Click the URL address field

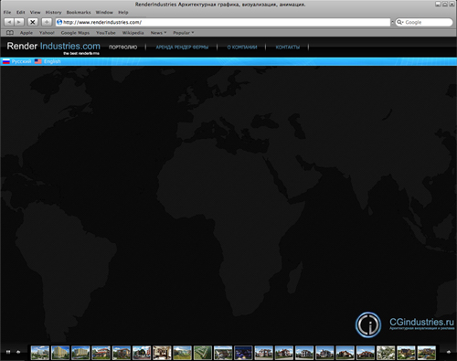click(x=223, y=22)
